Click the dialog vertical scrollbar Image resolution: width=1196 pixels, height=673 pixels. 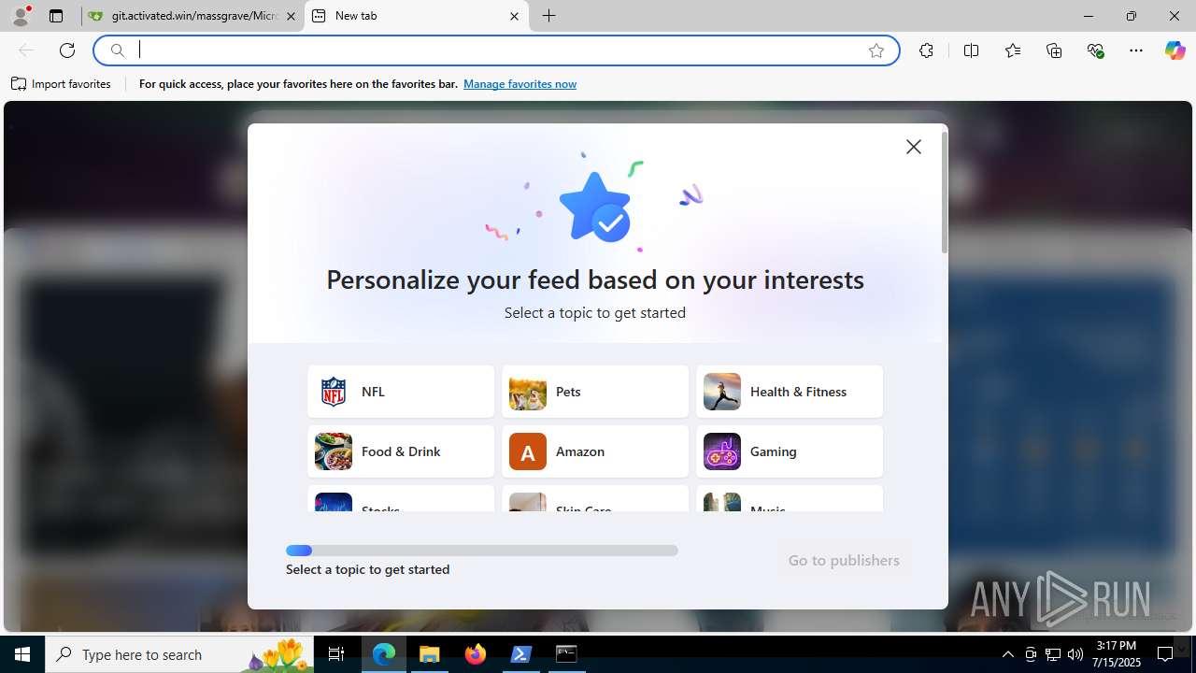945,193
